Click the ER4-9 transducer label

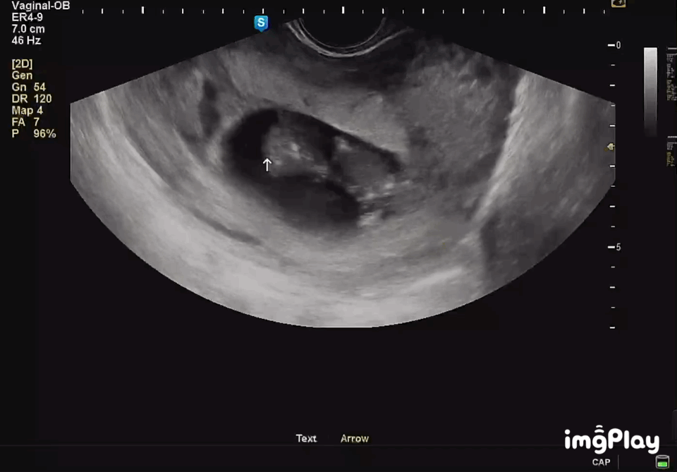(x=28, y=17)
